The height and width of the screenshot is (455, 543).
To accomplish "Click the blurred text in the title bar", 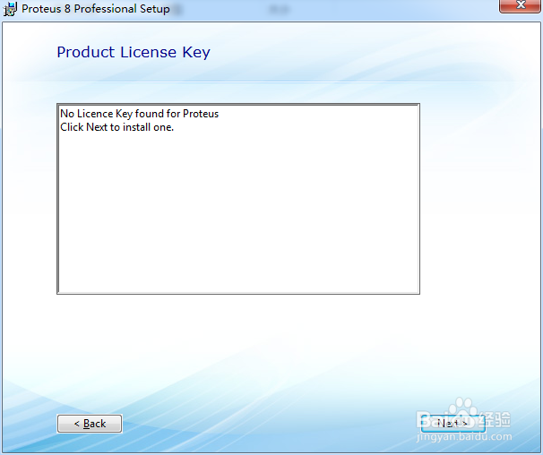I will (280, 9).
